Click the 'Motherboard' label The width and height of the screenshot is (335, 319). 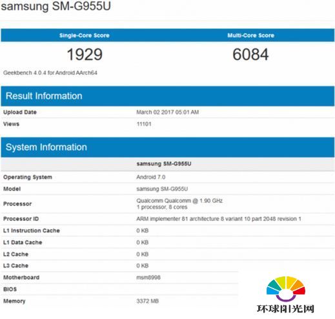[21, 278]
